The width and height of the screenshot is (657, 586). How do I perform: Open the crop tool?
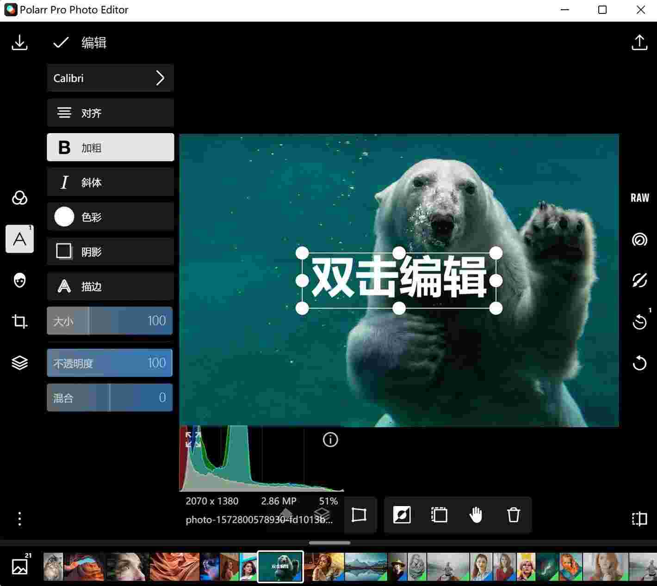pos(19,322)
